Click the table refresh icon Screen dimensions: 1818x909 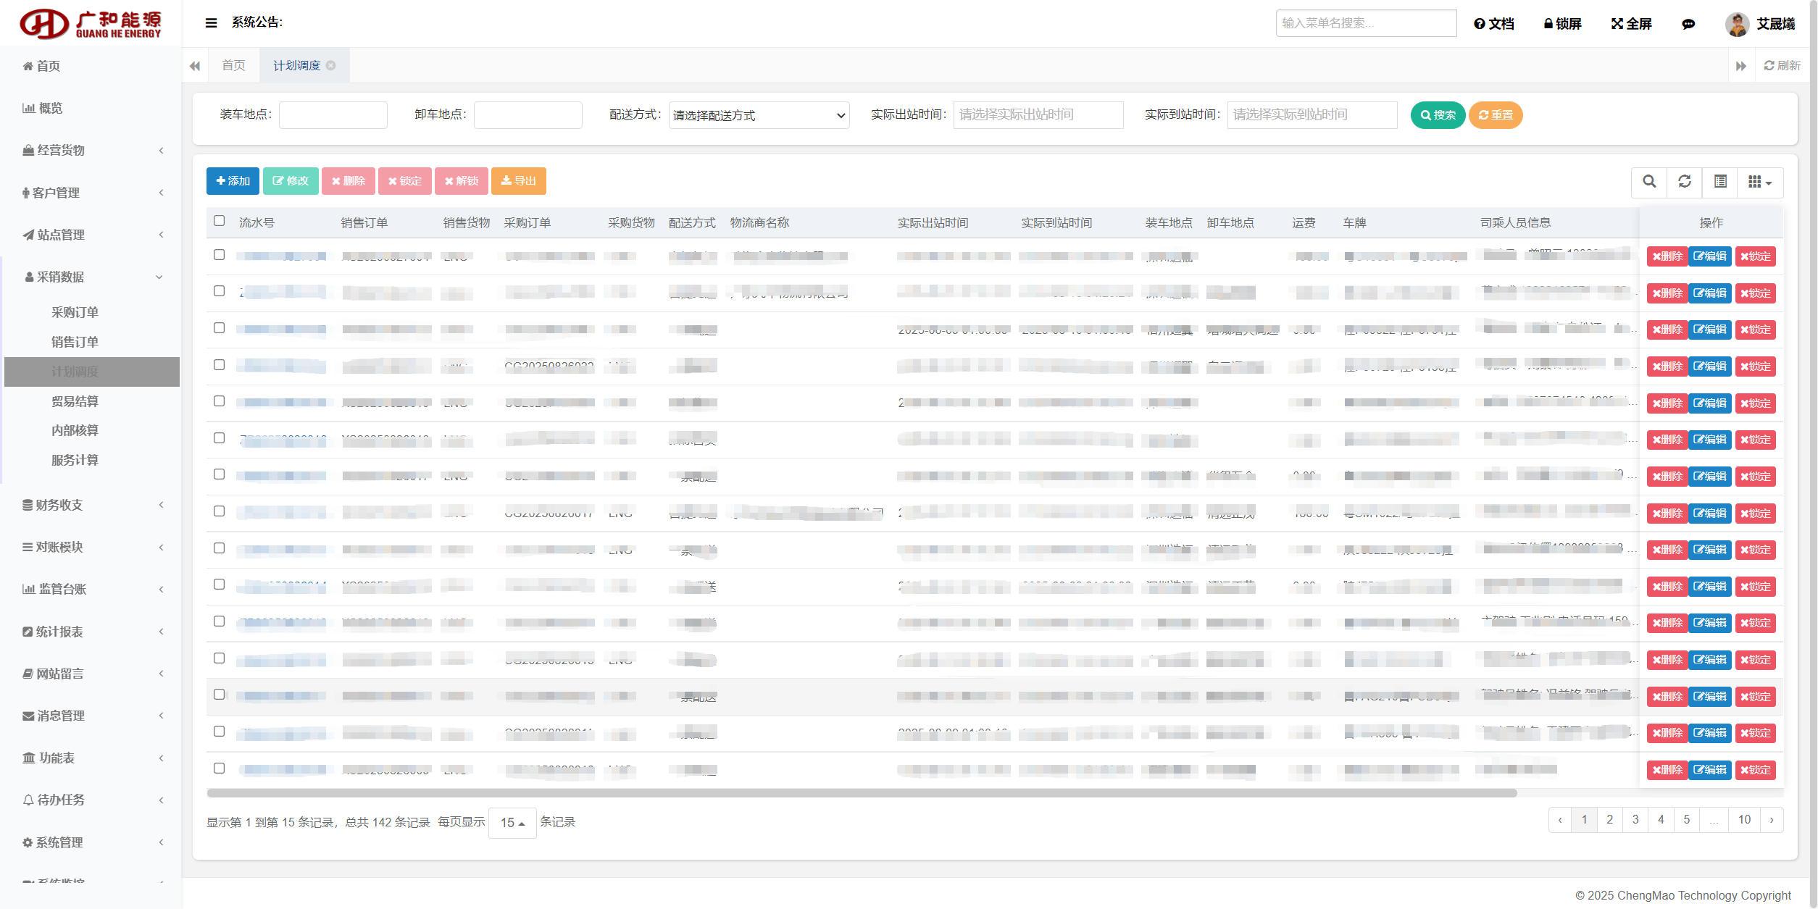pyautogui.click(x=1685, y=182)
